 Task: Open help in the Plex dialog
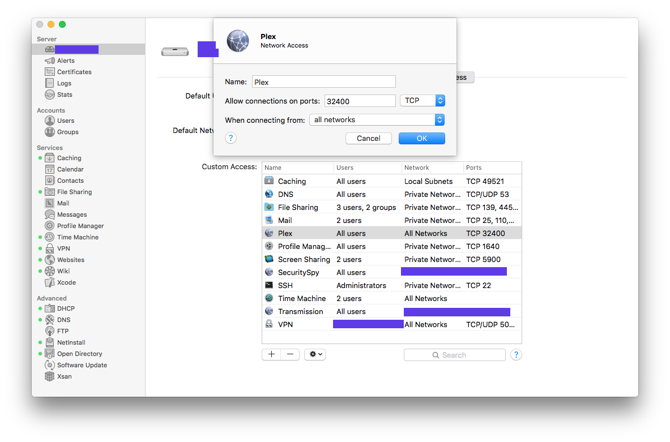[231, 138]
